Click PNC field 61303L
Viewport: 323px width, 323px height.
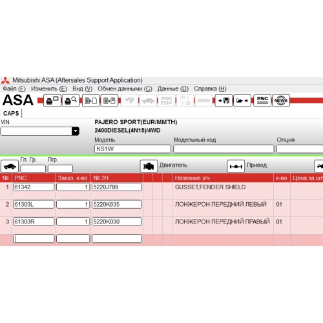(34, 204)
